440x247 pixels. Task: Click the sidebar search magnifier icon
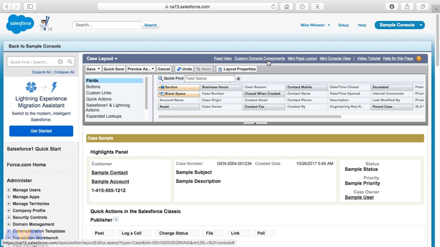70,62
